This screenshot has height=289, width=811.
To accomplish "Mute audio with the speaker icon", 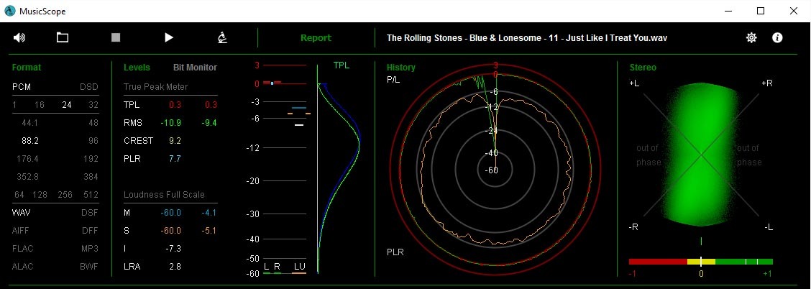I will pyautogui.click(x=19, y=38).
